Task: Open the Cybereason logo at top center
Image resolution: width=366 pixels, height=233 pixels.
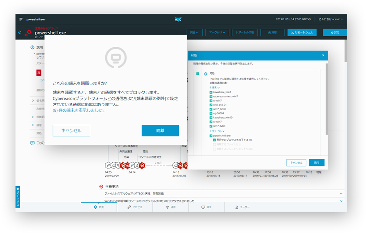Action: click(x=178, y=19)
